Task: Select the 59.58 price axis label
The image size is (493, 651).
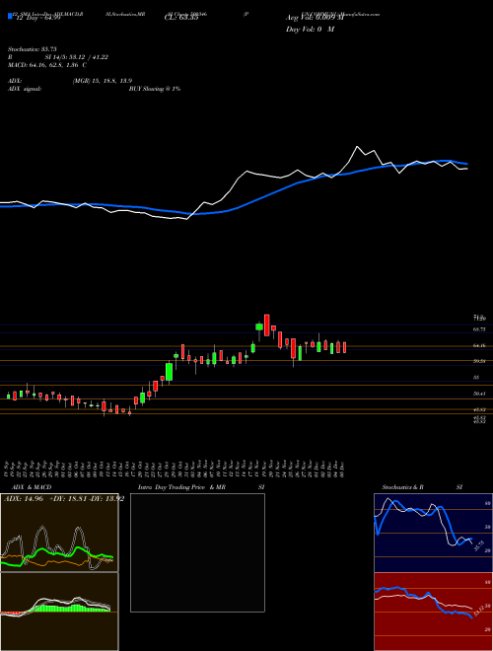Action: tap(479, 361)
